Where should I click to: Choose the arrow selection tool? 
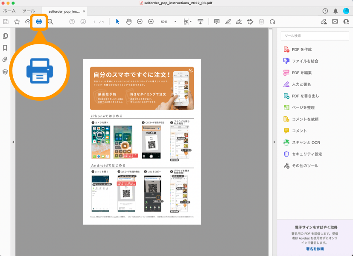117,22
